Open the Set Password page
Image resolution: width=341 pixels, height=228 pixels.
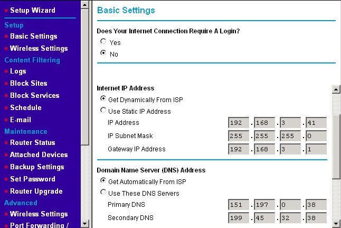33,179
